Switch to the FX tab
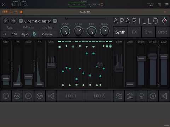The width and height of the screenshot is (170, 127). pos(134,32)
